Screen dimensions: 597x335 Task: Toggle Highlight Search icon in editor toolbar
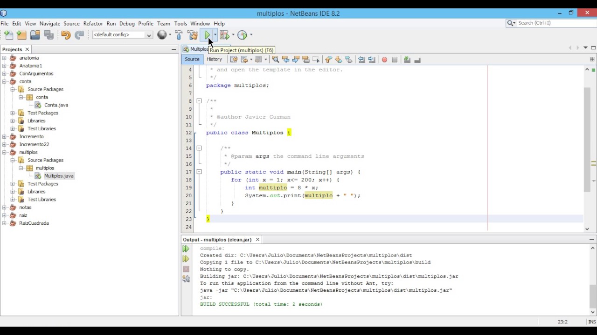306,60
